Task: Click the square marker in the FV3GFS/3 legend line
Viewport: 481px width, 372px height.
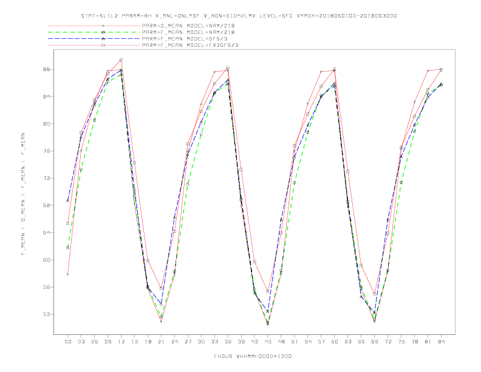Action: point(103,45)
